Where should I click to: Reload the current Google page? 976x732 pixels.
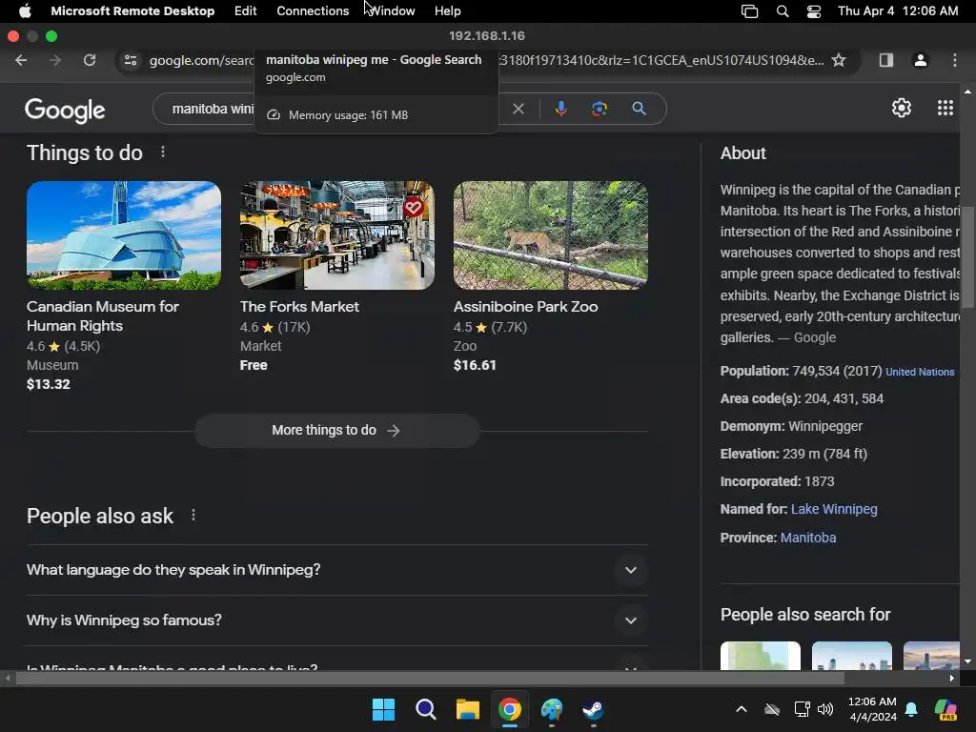click(90, 60)
